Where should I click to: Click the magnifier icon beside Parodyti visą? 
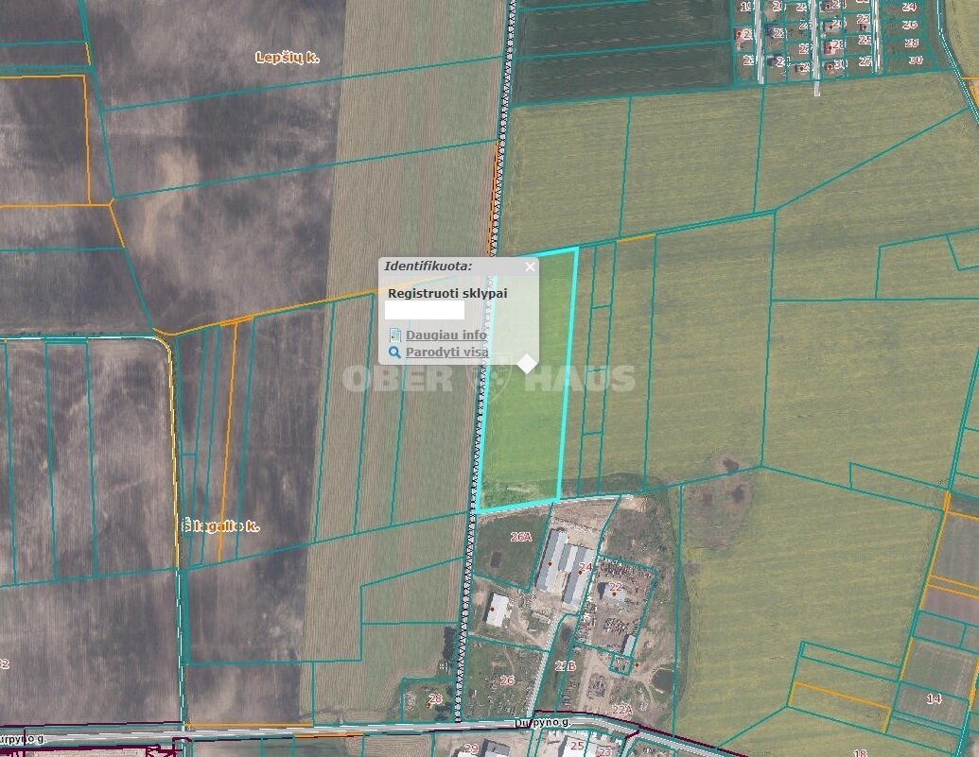394,353
